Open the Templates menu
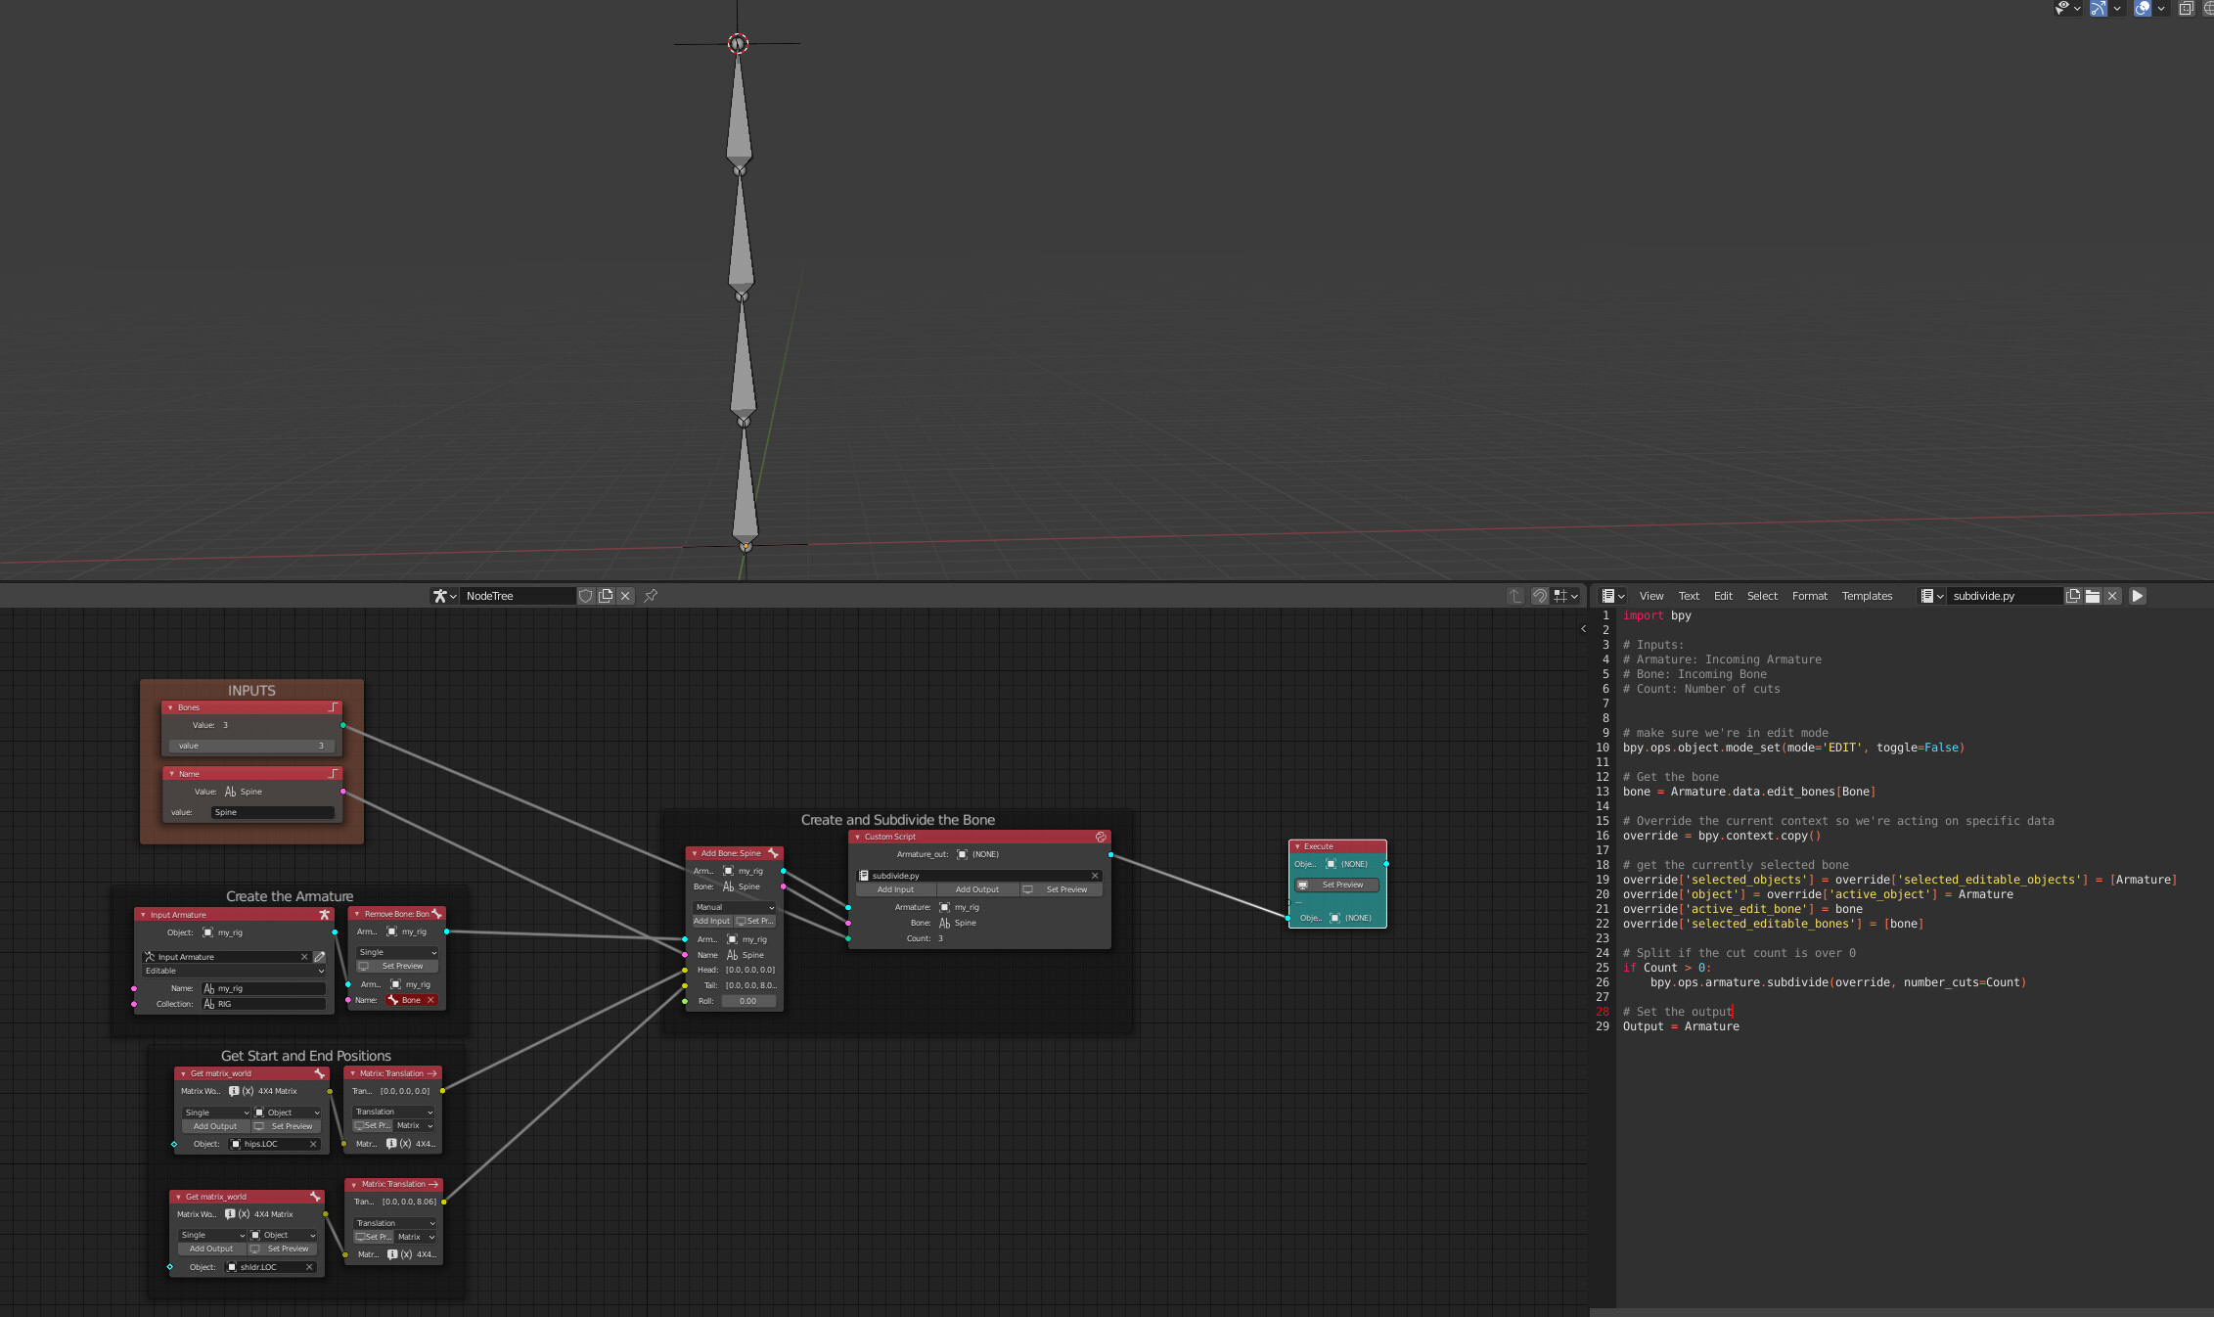This screenshot has width=2214, height=1317. tap(1867, 596)
